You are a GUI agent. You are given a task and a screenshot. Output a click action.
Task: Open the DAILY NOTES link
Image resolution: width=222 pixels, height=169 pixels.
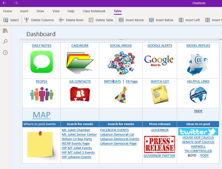coord(42,46)
